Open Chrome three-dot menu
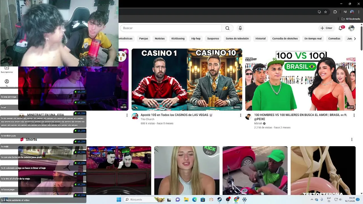The height and width of the screenshot is (204, 363). [358, 12]
